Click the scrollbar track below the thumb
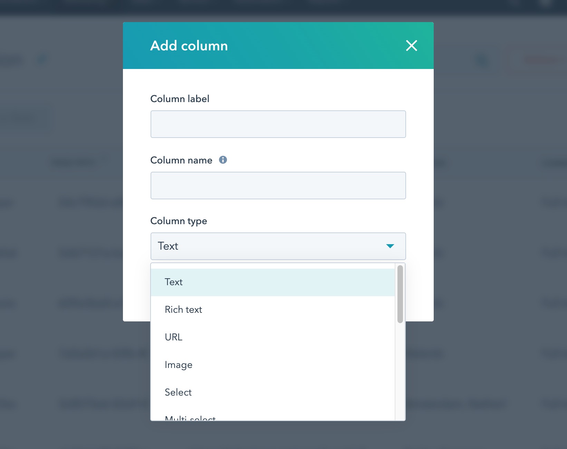This screenshot has height=449, width=567. tap(400, 372)
